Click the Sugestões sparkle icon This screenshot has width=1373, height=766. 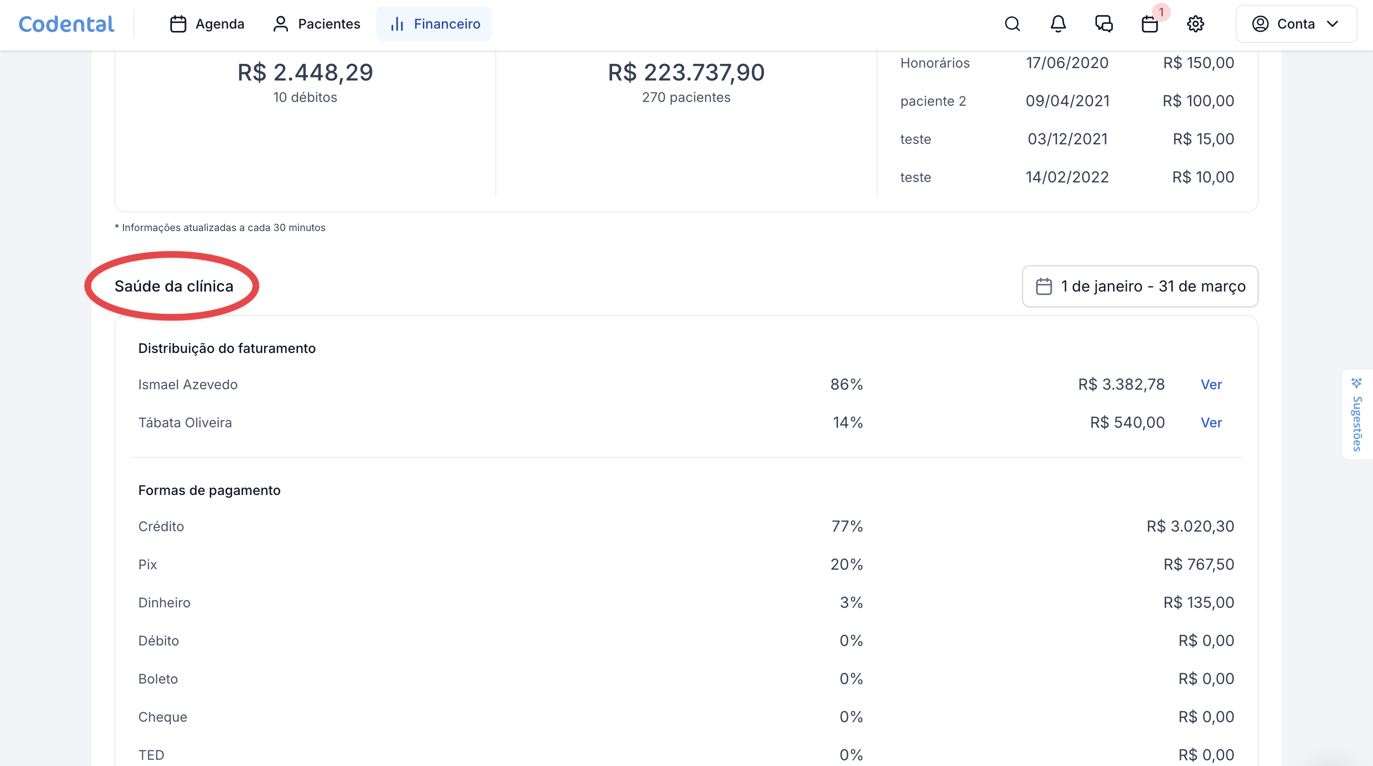point(1356,383)
